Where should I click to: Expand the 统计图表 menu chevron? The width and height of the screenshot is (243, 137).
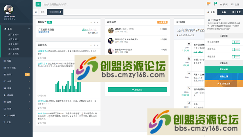click(29, 68)
